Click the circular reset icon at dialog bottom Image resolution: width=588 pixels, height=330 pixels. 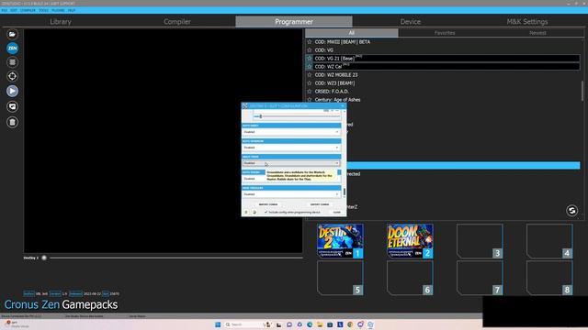point(254,212)
